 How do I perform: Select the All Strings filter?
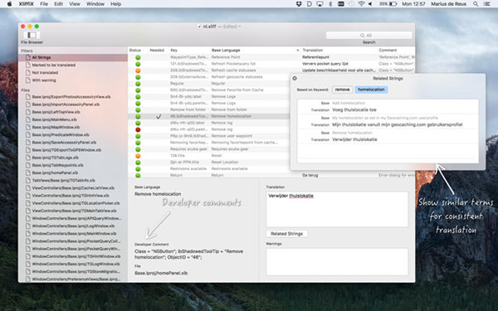pos(73,57)
